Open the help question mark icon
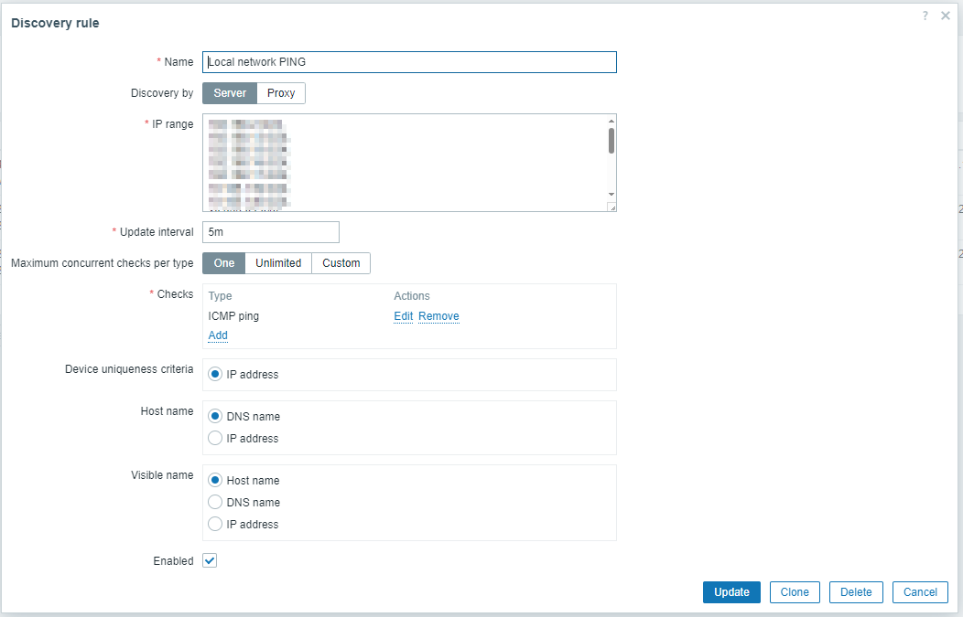Image resolution: width=963 pixels, height=617 pixels. pos(925,16)
